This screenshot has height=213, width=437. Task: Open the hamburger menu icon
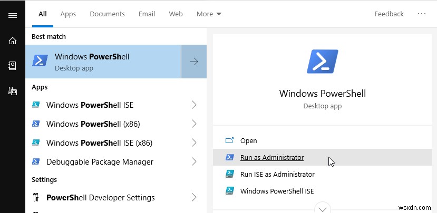[13, 15]
